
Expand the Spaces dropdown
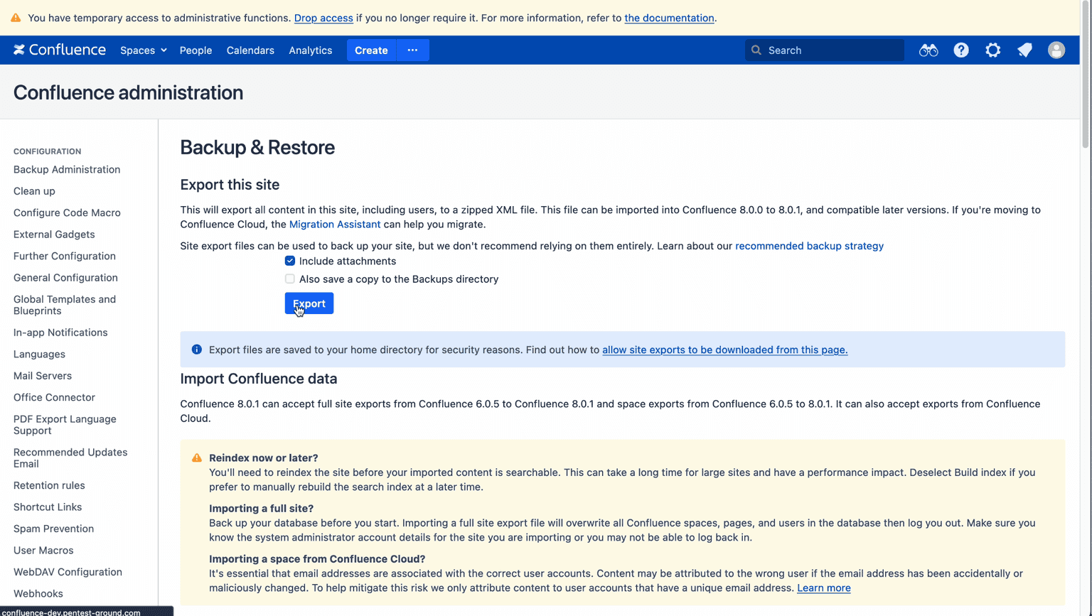(x=143, y=50)
